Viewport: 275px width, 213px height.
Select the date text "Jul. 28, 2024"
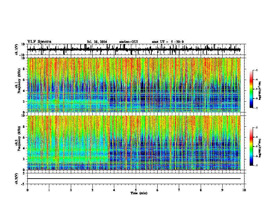97,42
